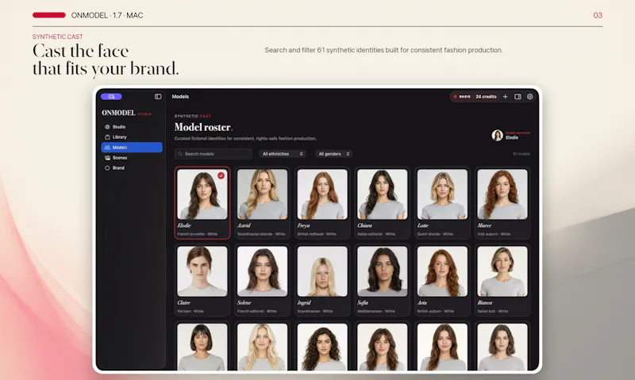
Task: Click the purple pill button above the logo
Action: (111, 97)
